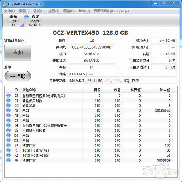
Task: Click status circle for attribute D2
Action: (x=8, y=140)
